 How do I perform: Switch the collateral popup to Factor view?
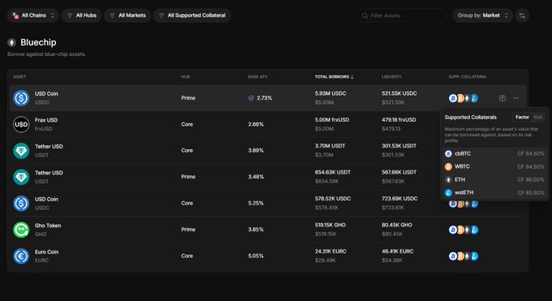pos(522,117)
